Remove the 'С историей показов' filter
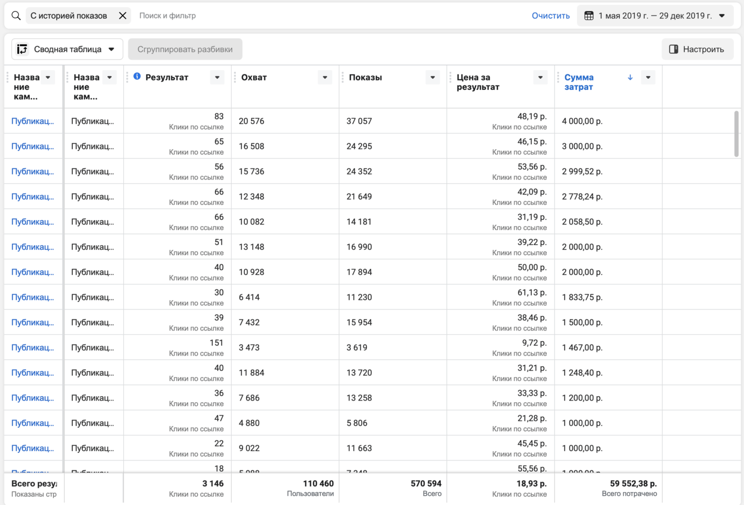 (x=123, y=16)
